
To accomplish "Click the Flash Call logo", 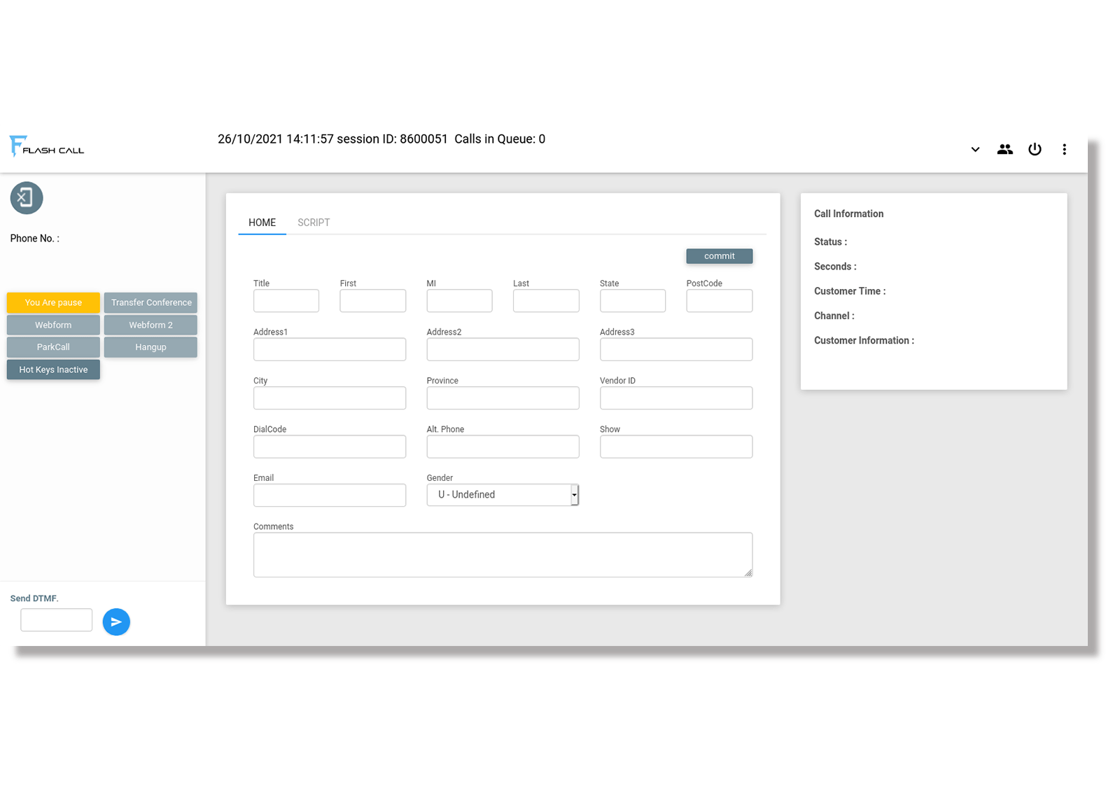I will (x=46, y=146).
